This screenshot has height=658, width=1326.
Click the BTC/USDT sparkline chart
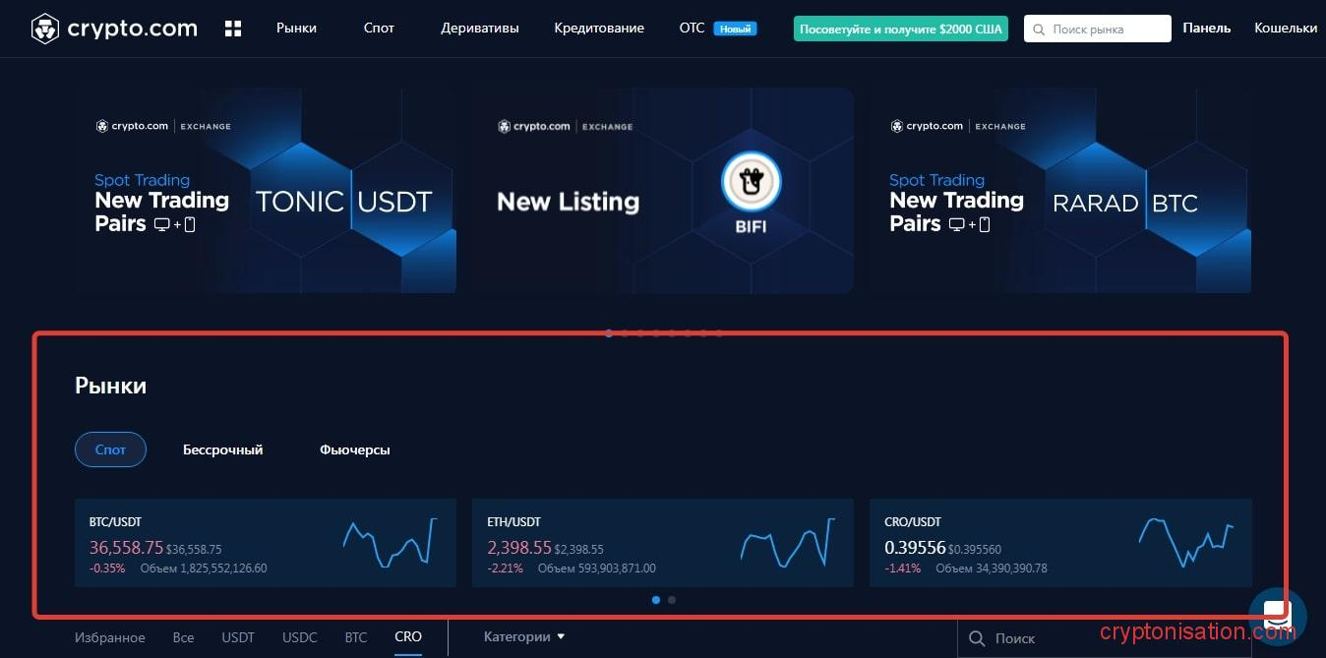coord(390,543)
